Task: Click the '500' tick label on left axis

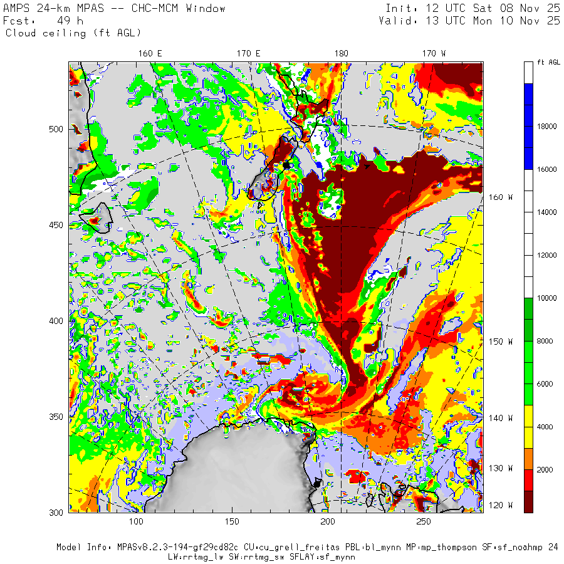Action: click(56, 129)
